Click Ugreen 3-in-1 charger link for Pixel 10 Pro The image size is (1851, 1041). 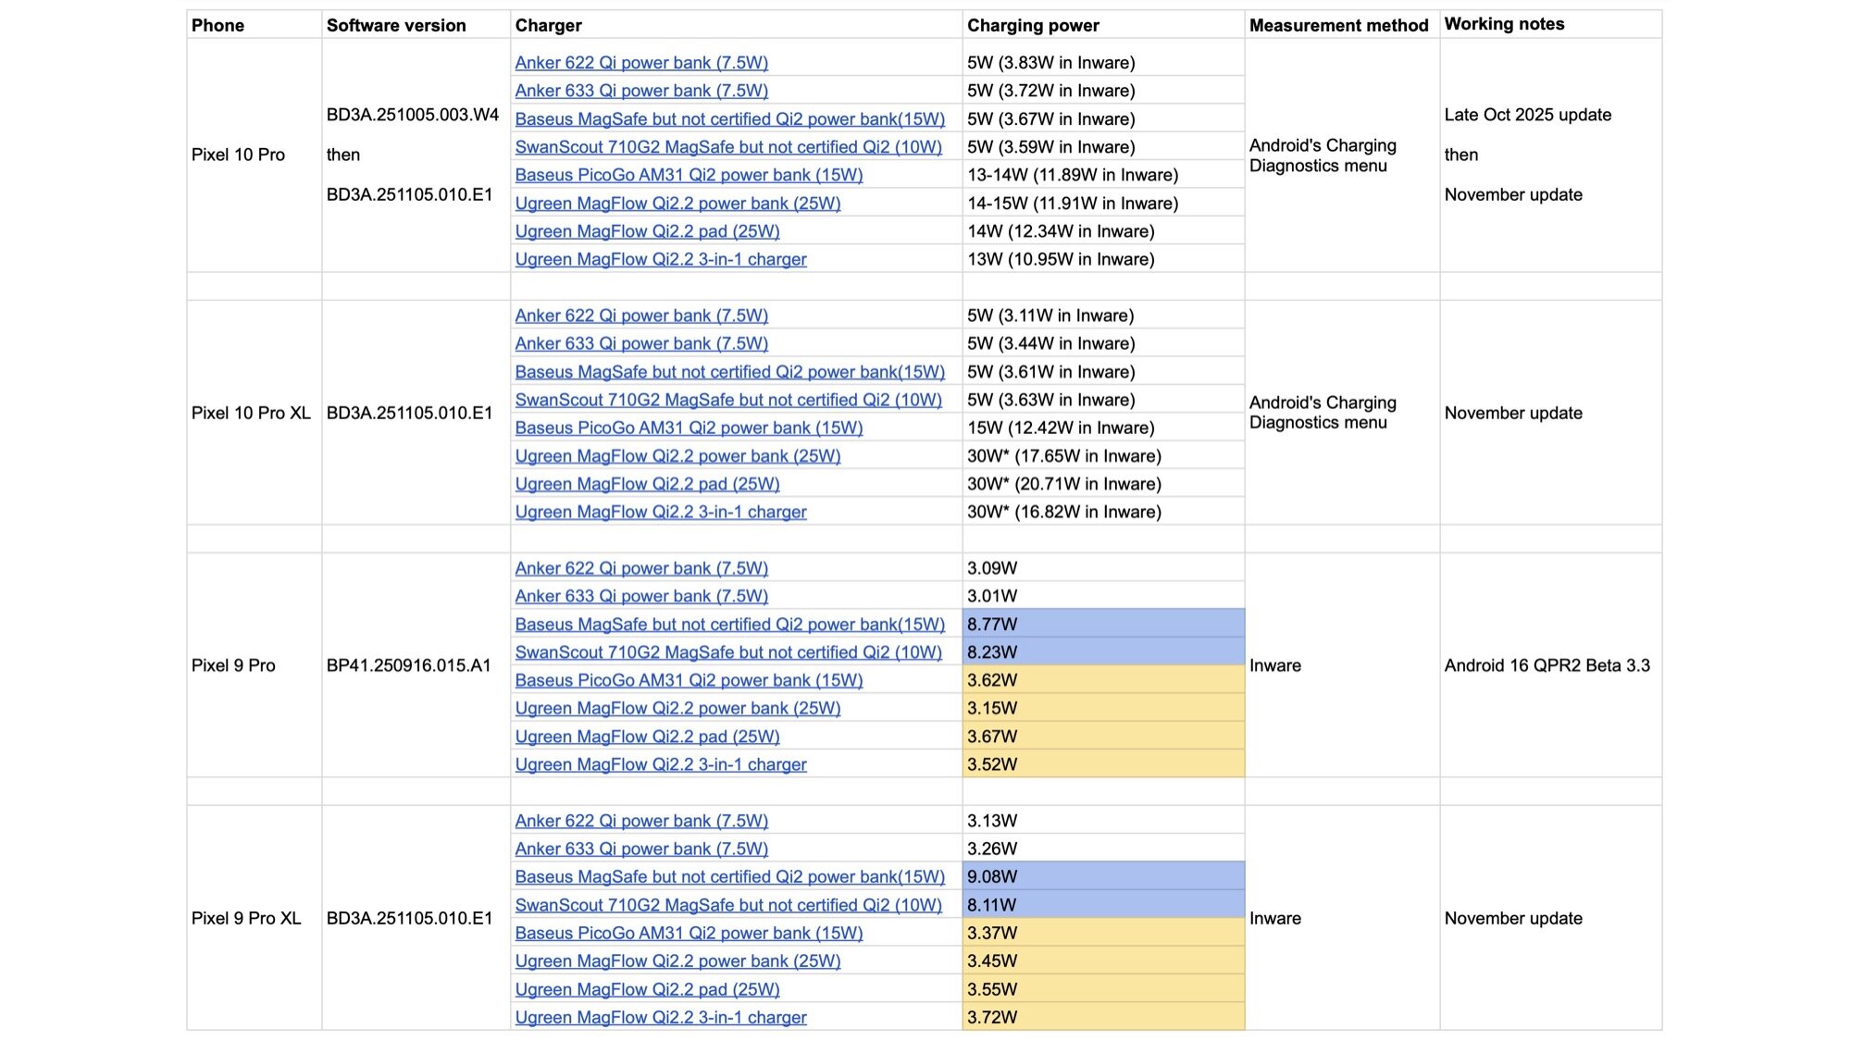pyautogui.click(x=661, y=259)
